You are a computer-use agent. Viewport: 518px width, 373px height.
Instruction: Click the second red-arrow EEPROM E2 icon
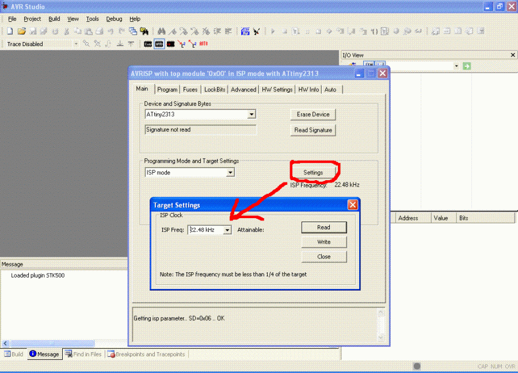click(193, 44)
